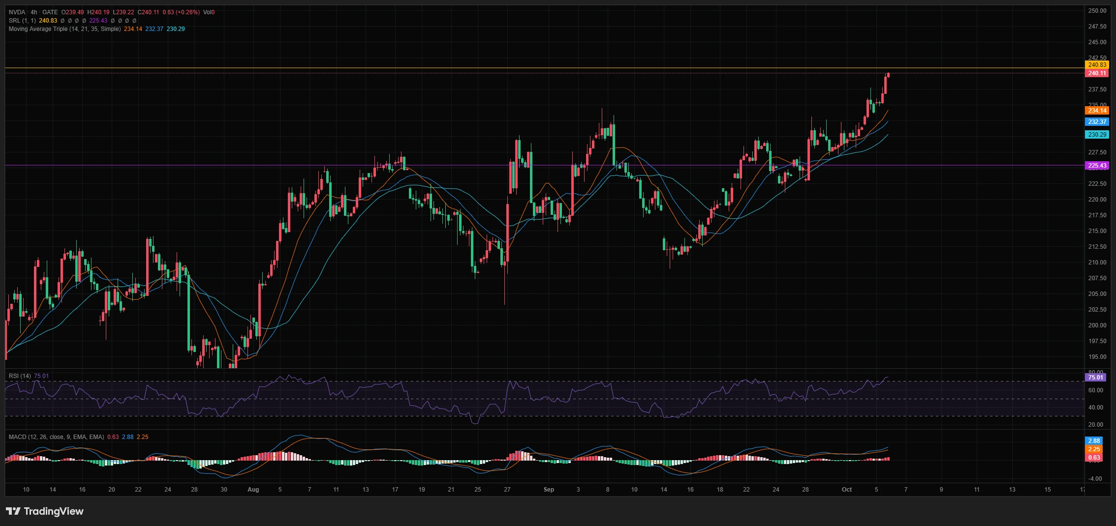Click the Vol0 volume value in legend

(x=209, y=12)
